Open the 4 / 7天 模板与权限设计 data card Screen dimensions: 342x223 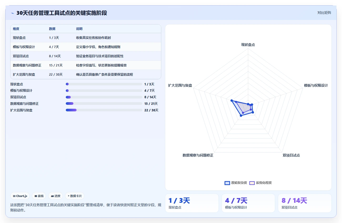(248, 203)
